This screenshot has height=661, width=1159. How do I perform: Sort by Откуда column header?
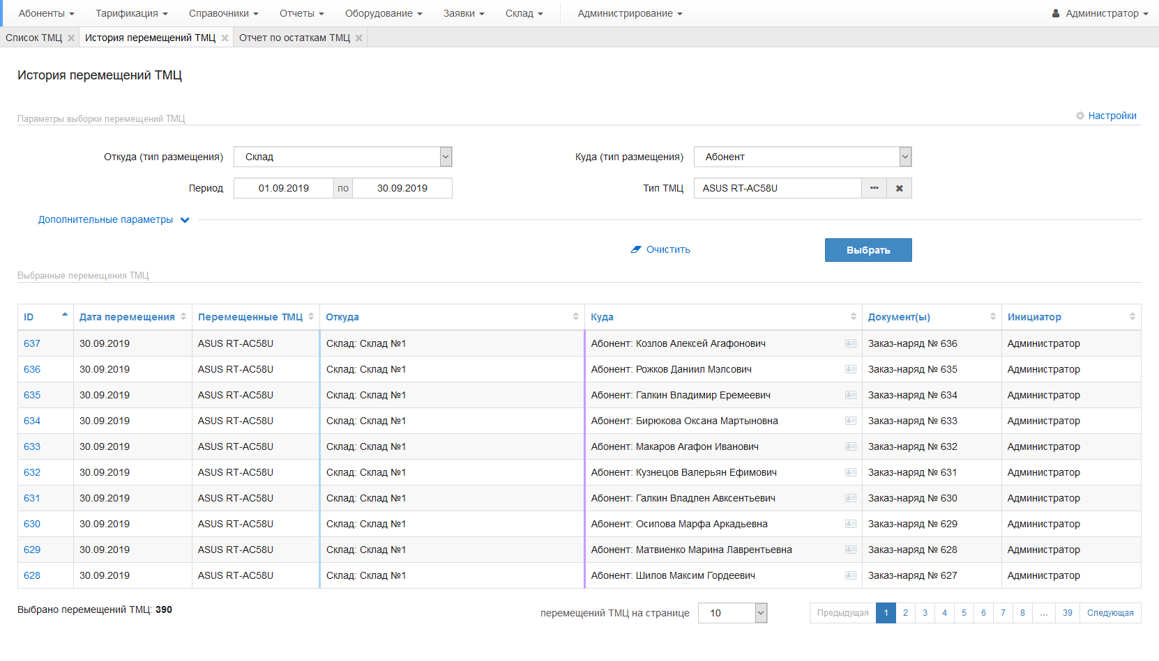(x=452, y=317)
